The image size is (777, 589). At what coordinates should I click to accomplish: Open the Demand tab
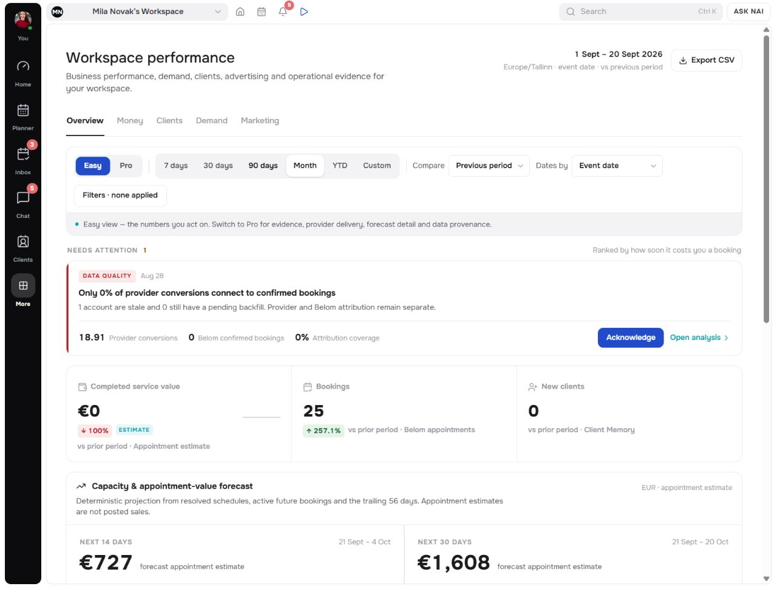212,121
